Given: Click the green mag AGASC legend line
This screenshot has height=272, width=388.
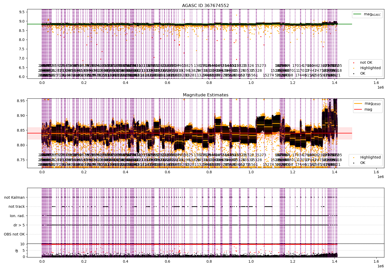Looking at the screenshot, I should click(x=357, y=14).
